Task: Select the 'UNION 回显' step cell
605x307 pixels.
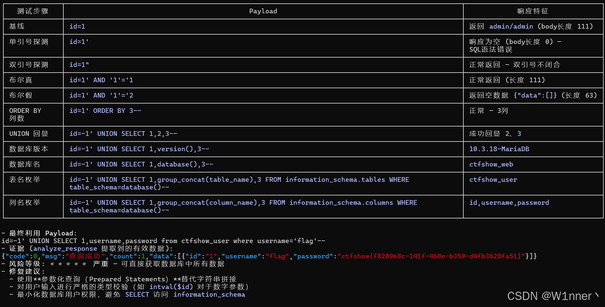Action: pyautogui.click(x=29, y=134)
